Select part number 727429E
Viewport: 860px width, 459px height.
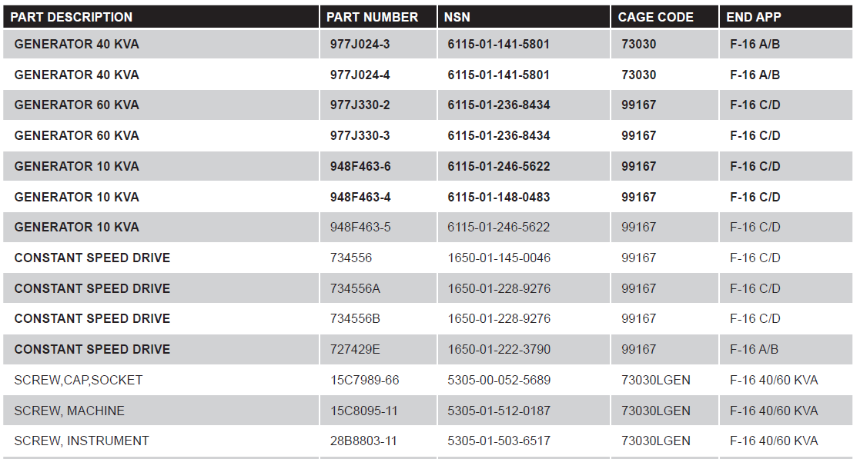click(x=355, y=349)
